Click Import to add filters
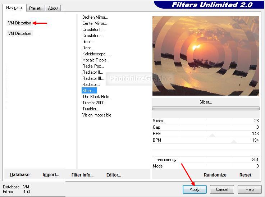This screenshot has width=265, height=197. click(x=51, y=175)
